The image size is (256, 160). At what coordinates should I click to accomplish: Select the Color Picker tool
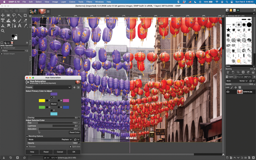coord(25,26)
